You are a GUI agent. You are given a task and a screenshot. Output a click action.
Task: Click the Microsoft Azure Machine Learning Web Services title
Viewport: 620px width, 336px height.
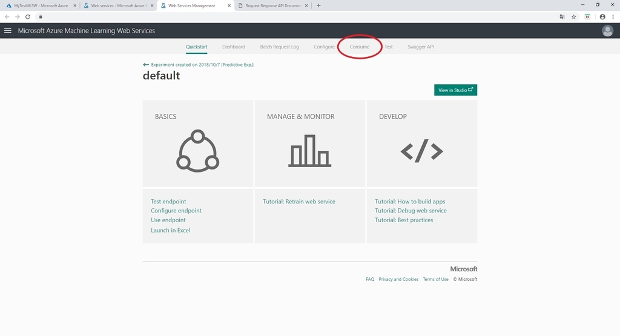86,30
